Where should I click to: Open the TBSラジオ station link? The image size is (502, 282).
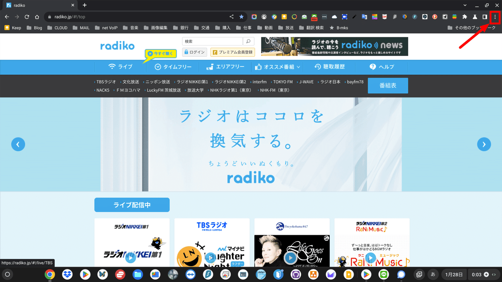point(106,82)
